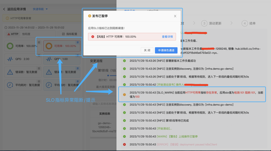Click the triangle icon on 旧 错误数 card

10,72
